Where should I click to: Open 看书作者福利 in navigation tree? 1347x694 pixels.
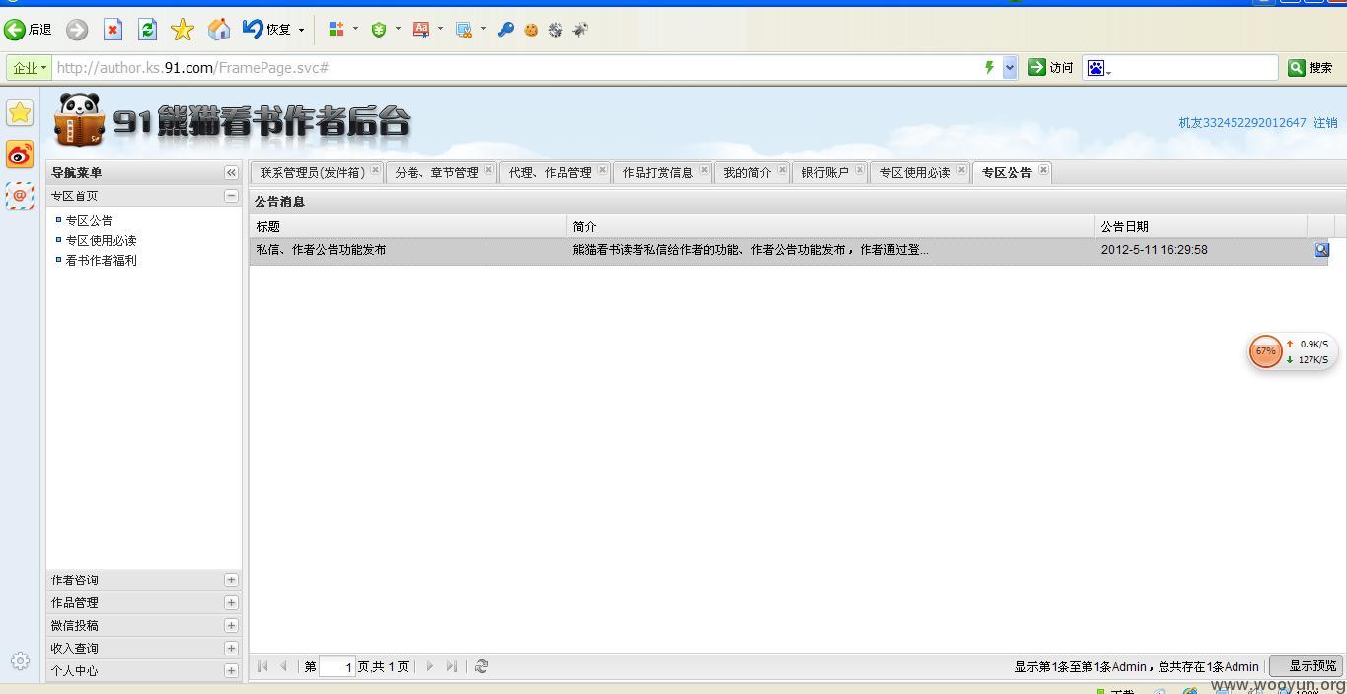[101, 260]
